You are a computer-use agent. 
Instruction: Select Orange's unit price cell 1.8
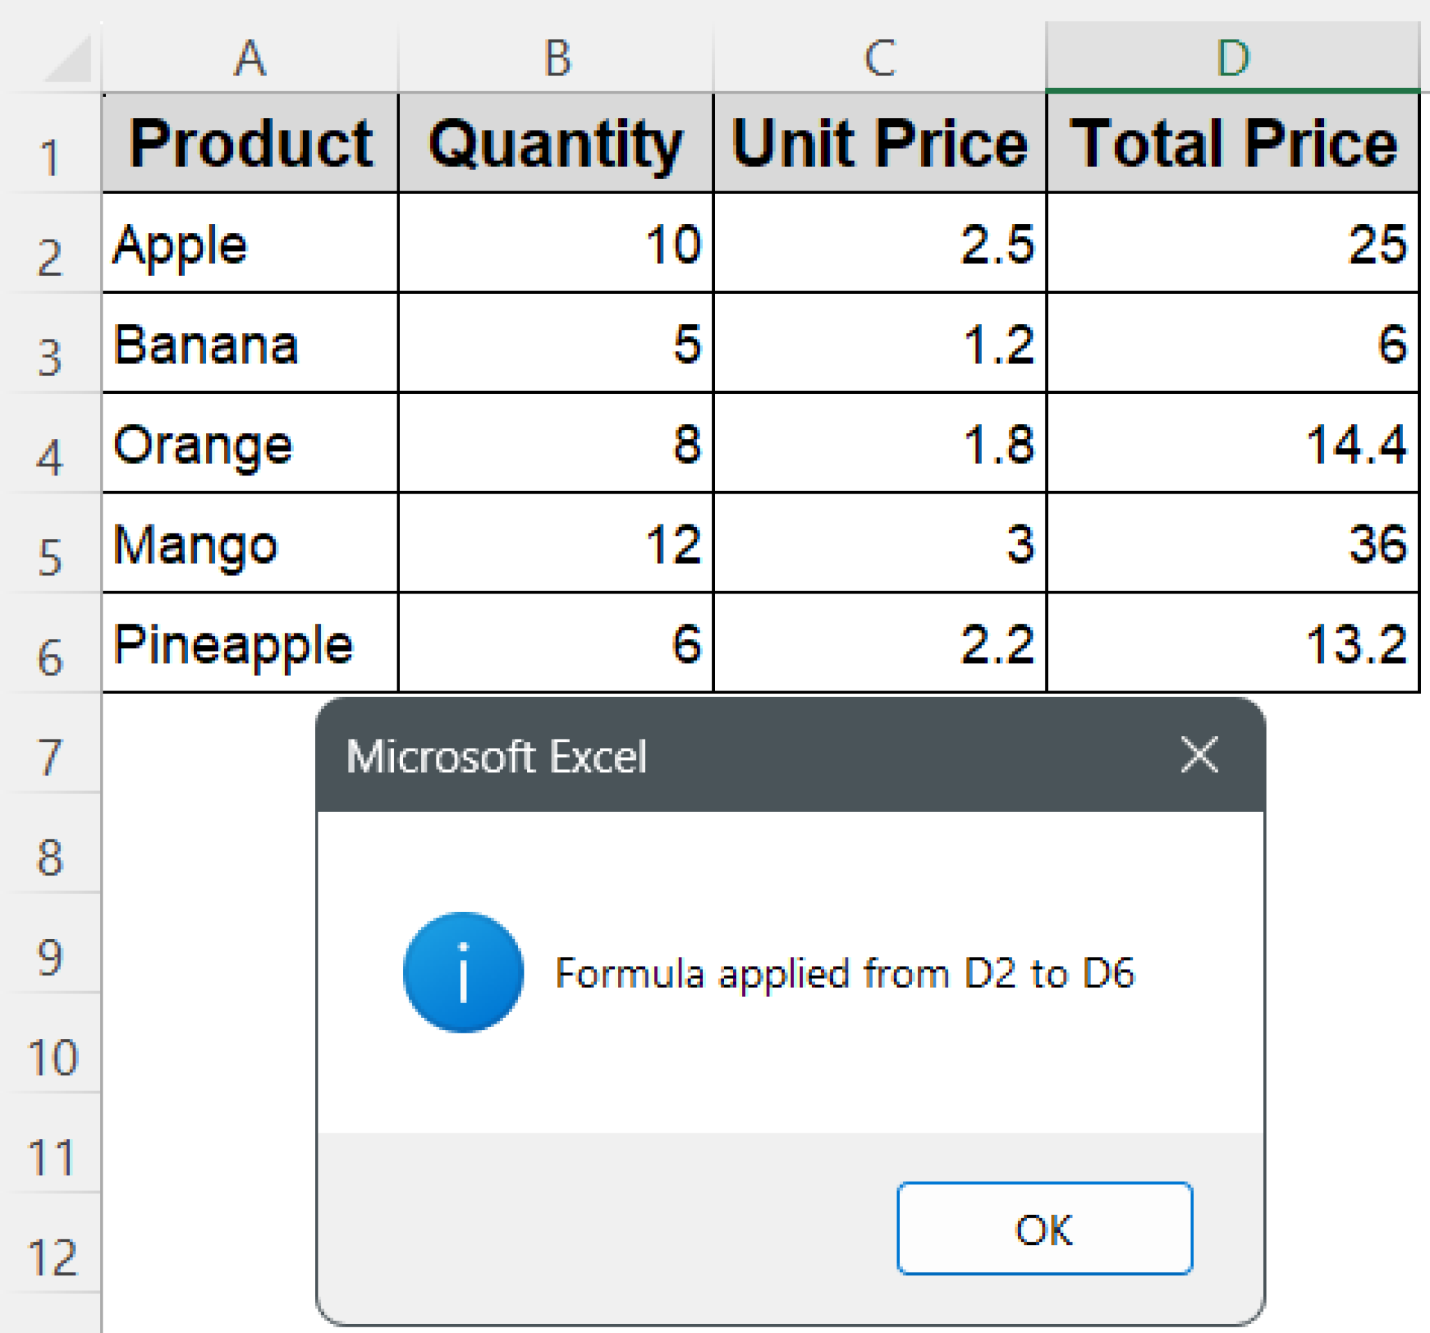(879, 443)
